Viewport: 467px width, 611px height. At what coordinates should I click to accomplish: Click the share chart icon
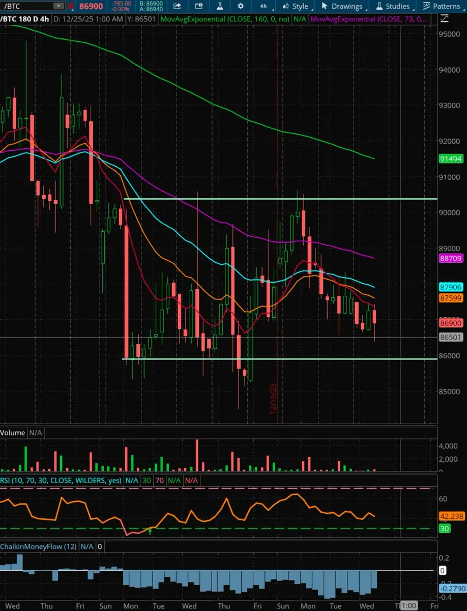[177, 6]
